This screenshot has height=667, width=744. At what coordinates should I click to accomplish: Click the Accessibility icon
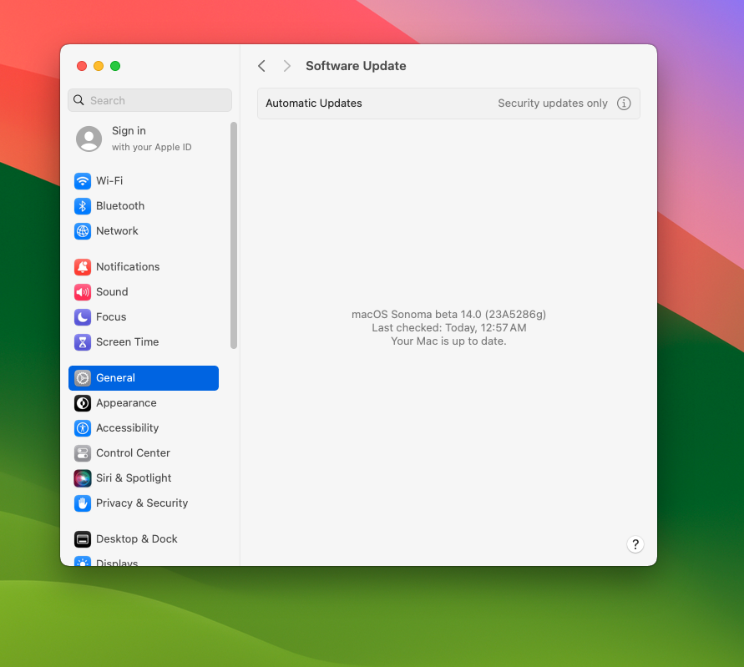pos(83,428)
